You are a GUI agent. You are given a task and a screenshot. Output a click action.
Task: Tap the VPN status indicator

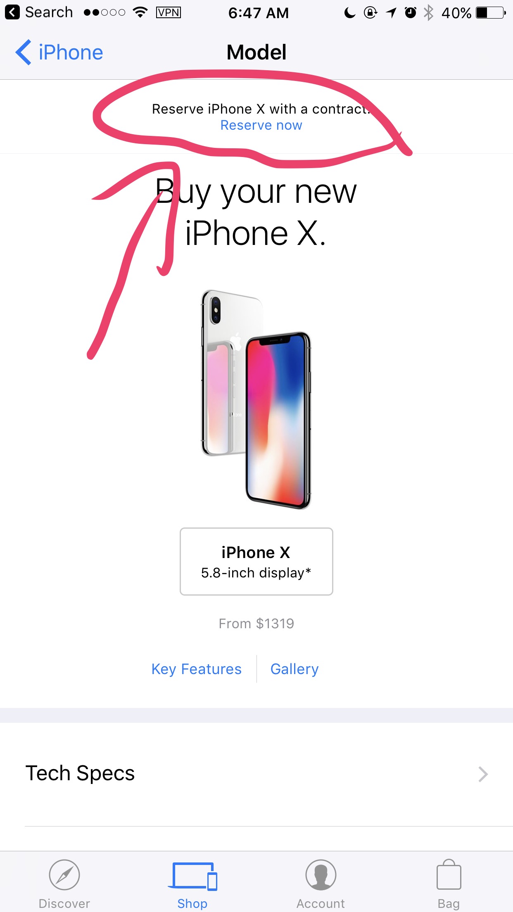coord(168,12)
